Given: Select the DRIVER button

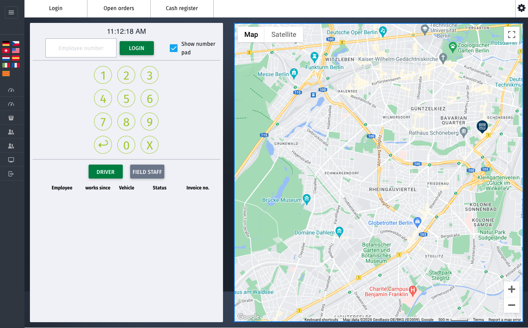Looking at the screenshot, I should click(106, 172).
